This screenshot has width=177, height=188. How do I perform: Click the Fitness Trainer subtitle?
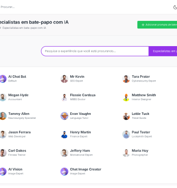point(17,155)
